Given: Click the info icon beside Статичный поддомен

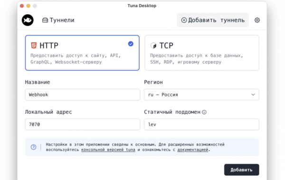Looking at the screenshot, I should 204,112.
